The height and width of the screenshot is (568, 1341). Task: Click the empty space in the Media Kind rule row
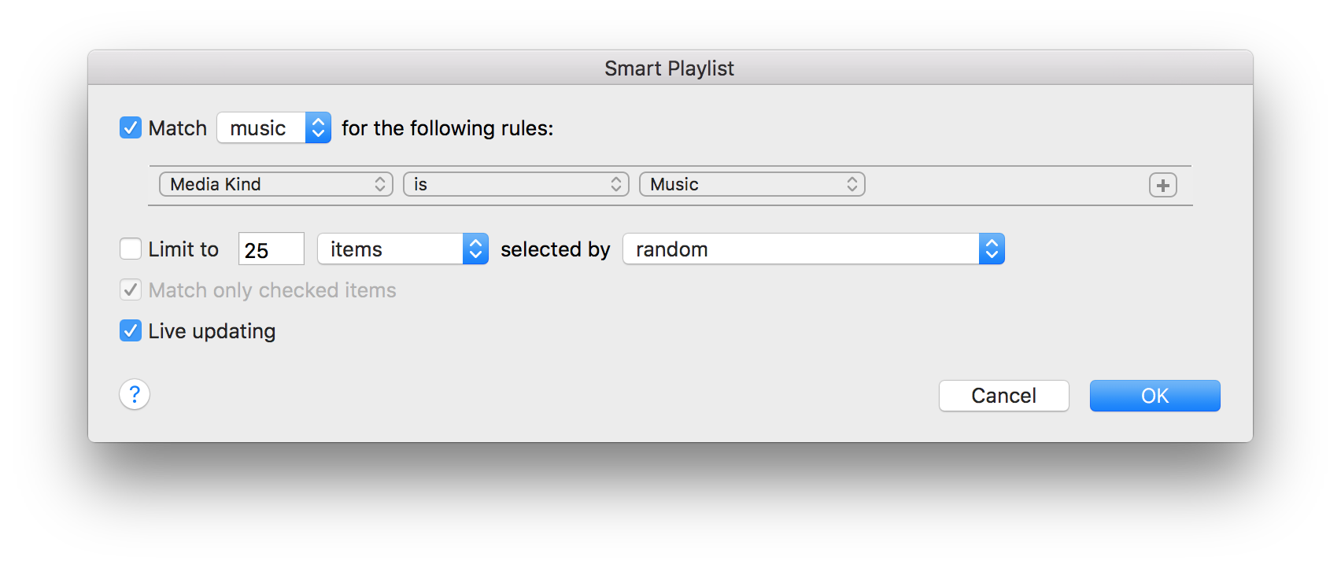1006,186
